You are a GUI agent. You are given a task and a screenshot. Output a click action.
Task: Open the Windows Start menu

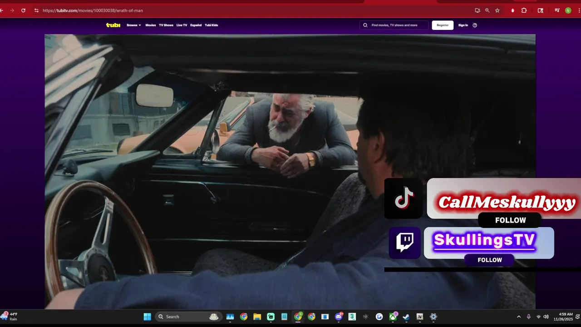(148, 317)
